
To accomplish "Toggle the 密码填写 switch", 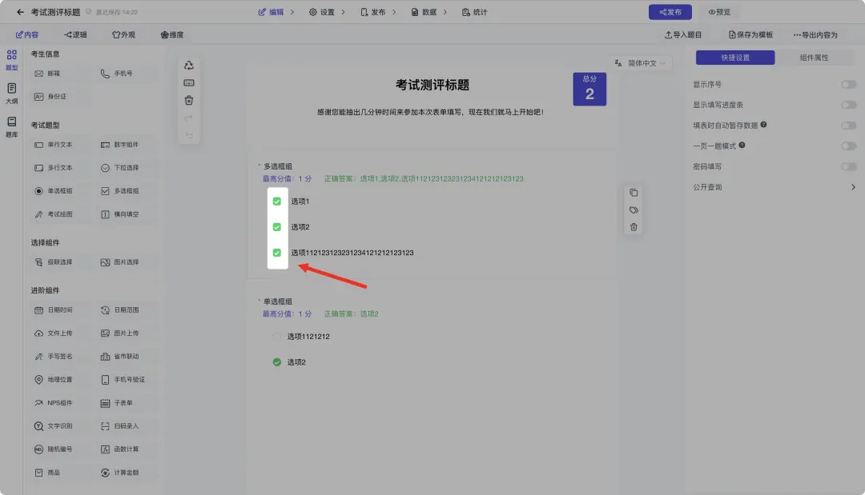I will point(848,166).
